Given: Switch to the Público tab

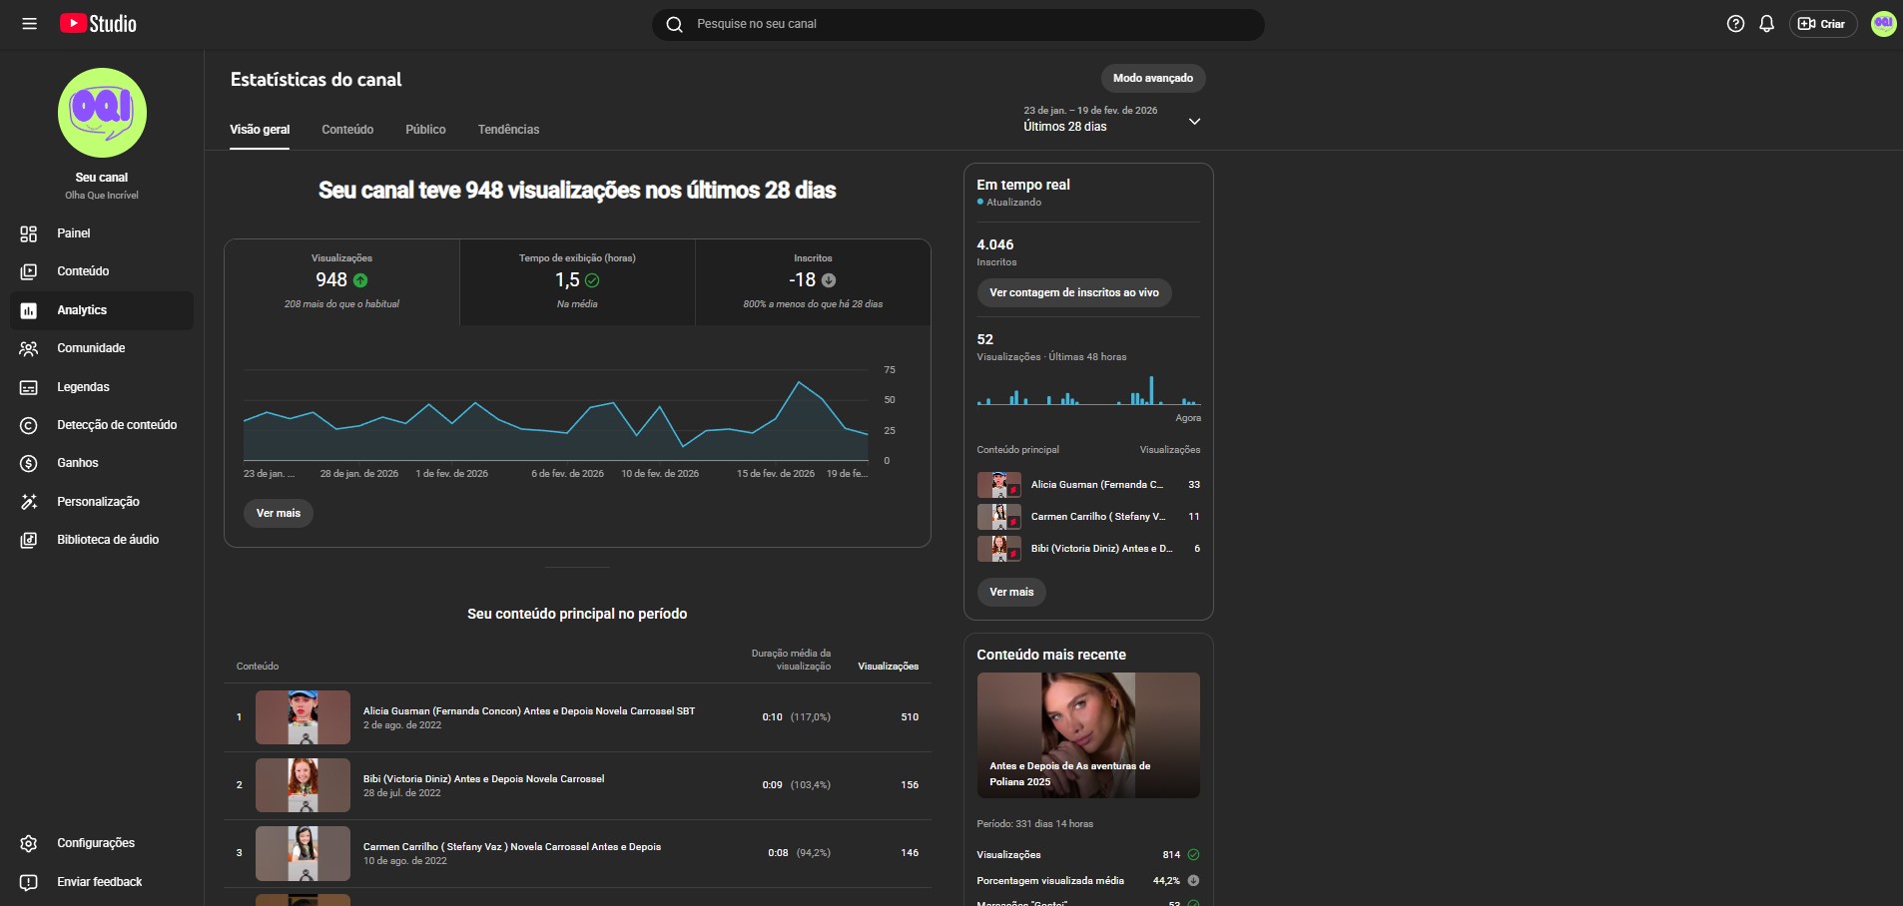Looking at the screenshot, I should pyautogui.click(x=425, y=130).
